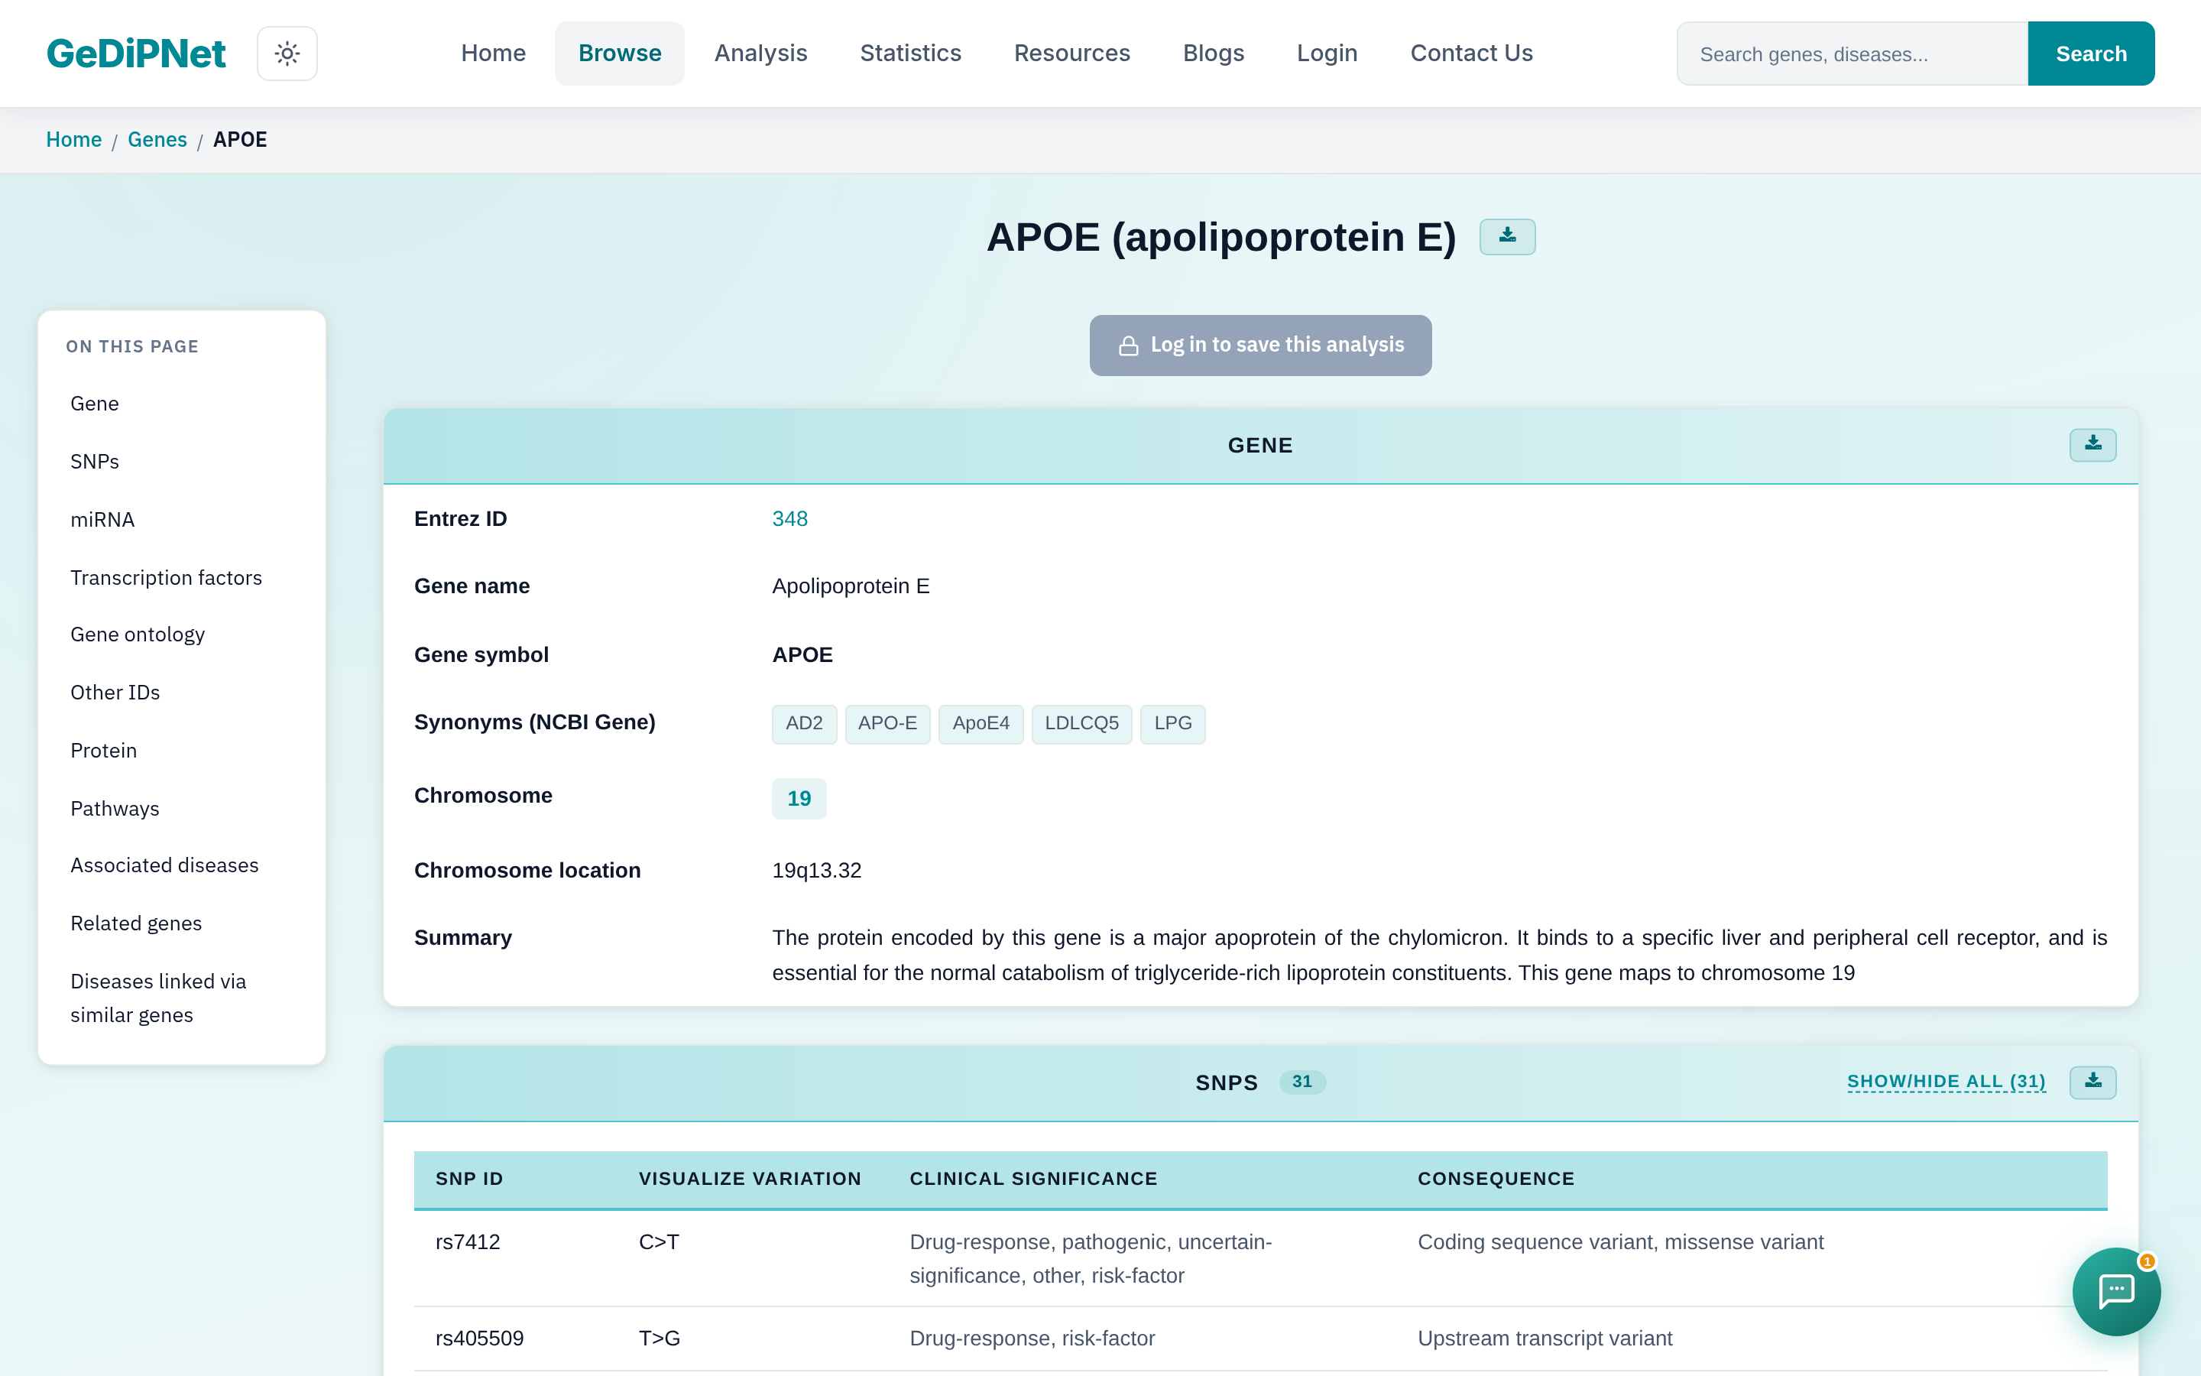The width and height of the screenshot is (2201, 1376).
Task: Follow the Genes breadcrumb link
Action: 157,140
